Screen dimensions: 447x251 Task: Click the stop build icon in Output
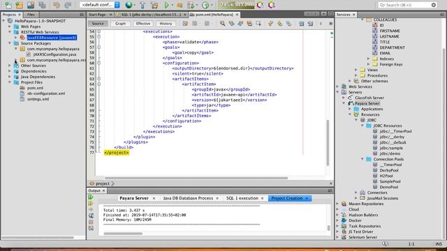(x=91, y=222)
